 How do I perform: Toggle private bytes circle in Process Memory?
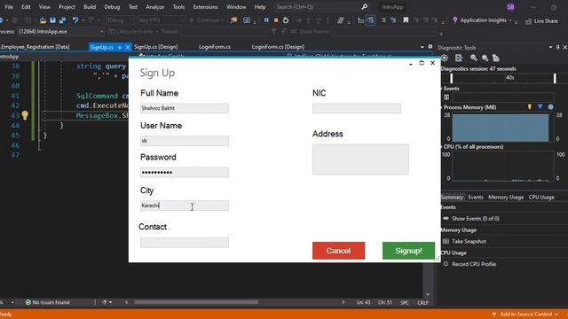point(550,107)
